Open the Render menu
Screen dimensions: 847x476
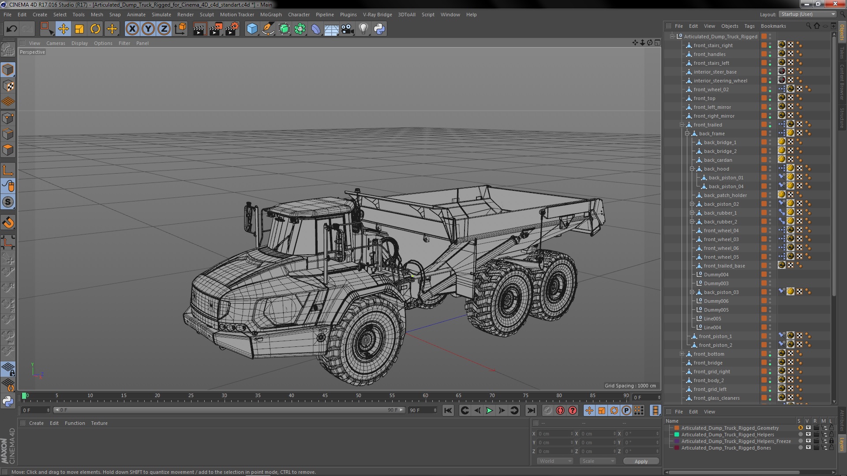coord(186,14)
